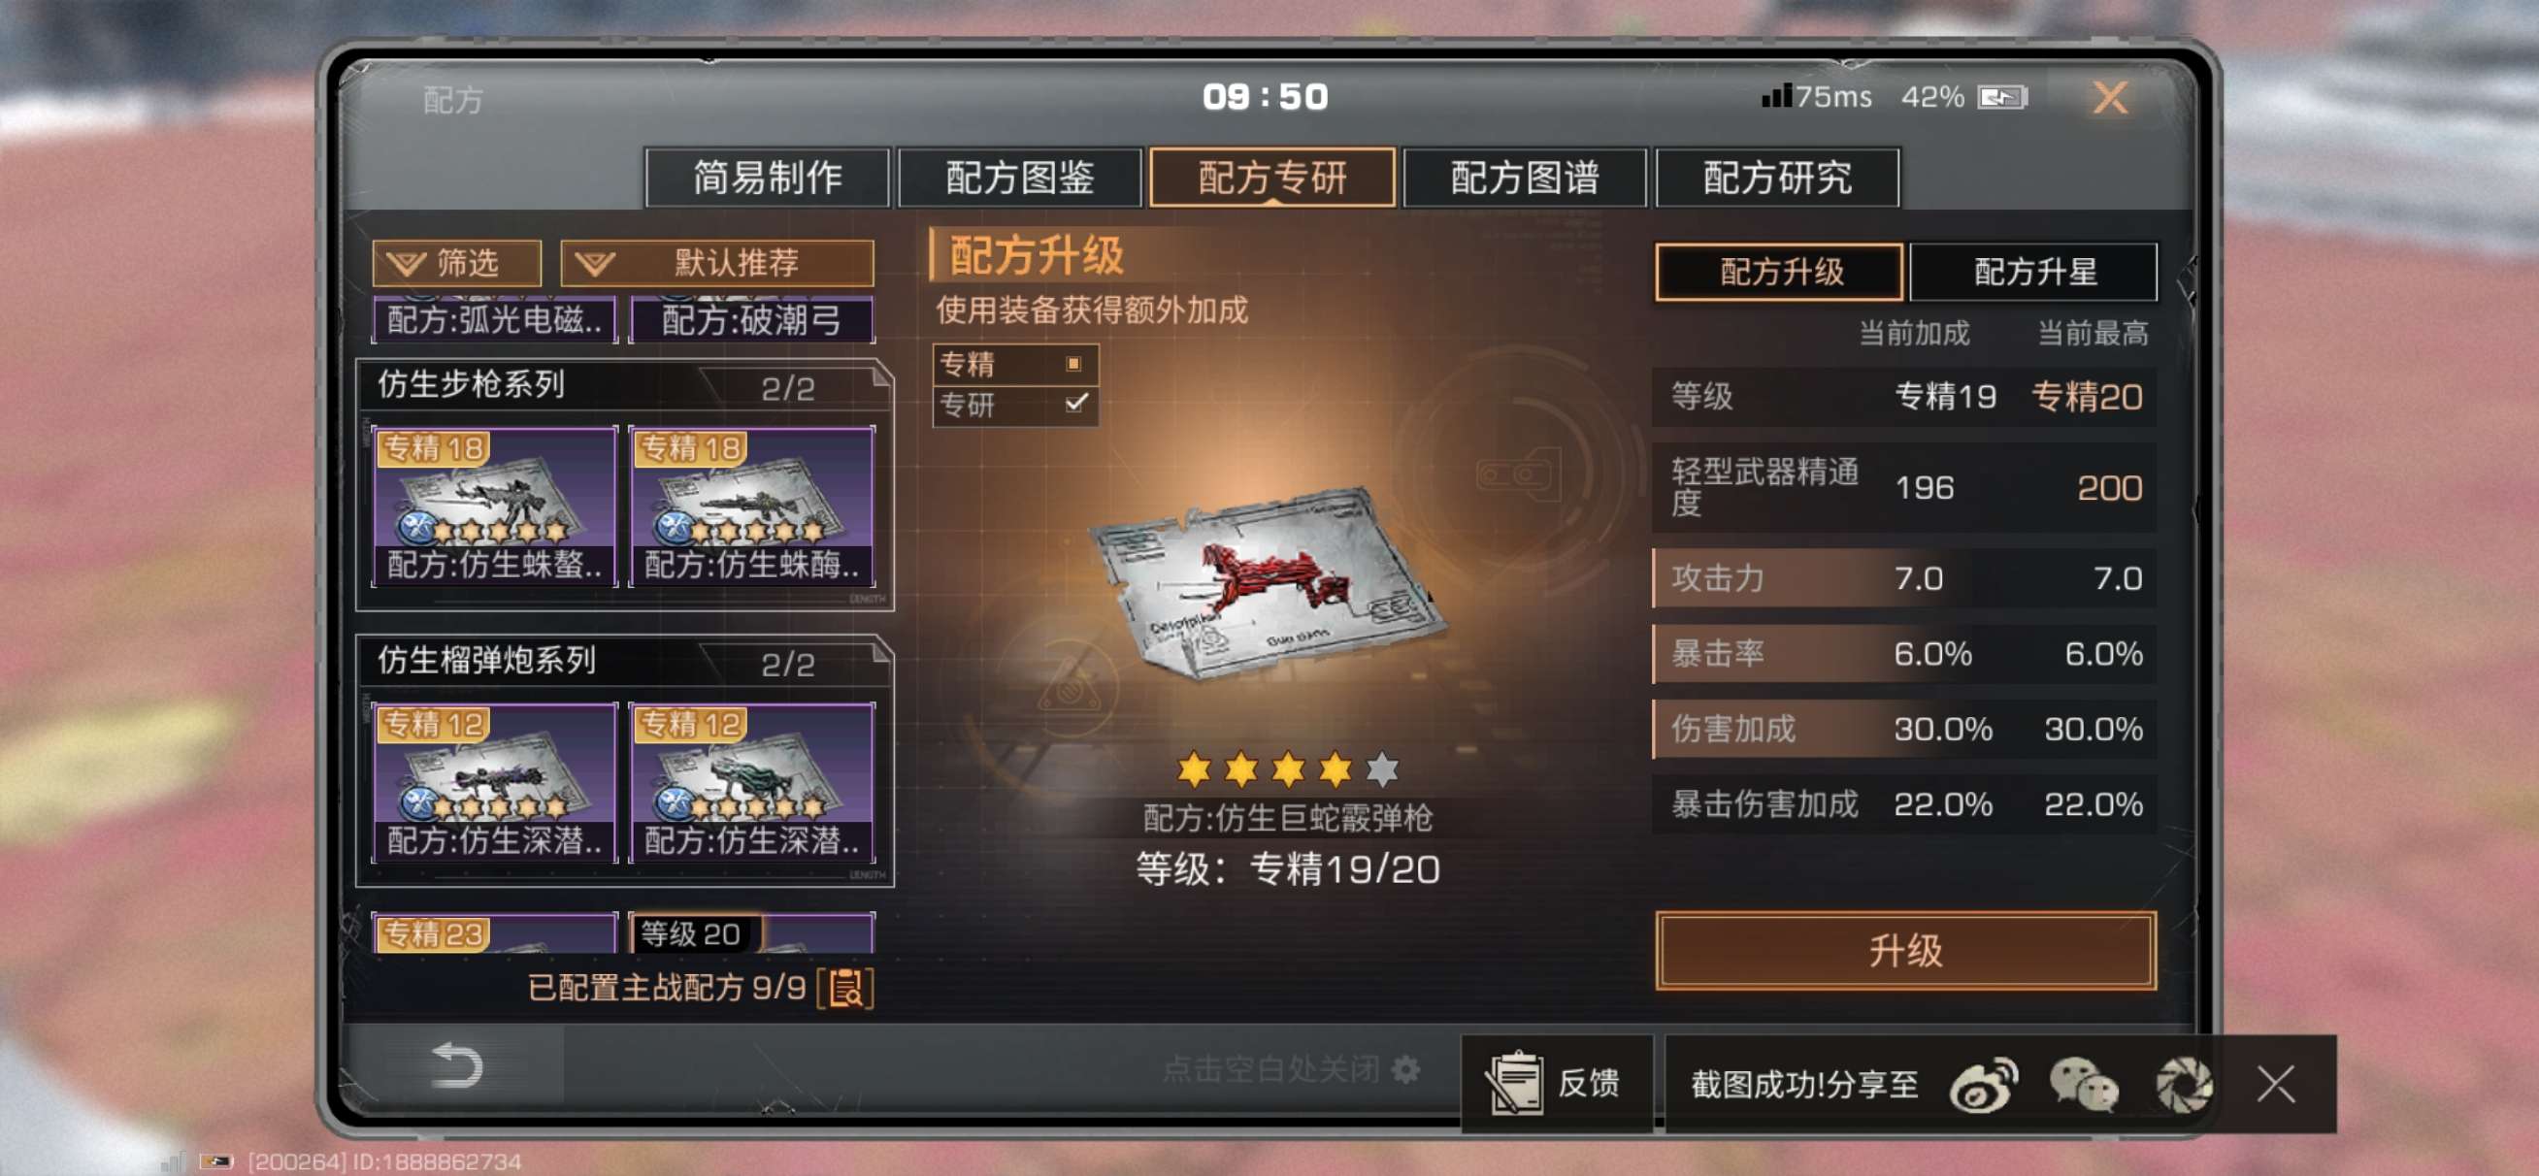Image resolution: width=2539 pixels, height=1176 pixels.
Task: Open the 配方研究 tab
Action: click(x=1777, y=178)
